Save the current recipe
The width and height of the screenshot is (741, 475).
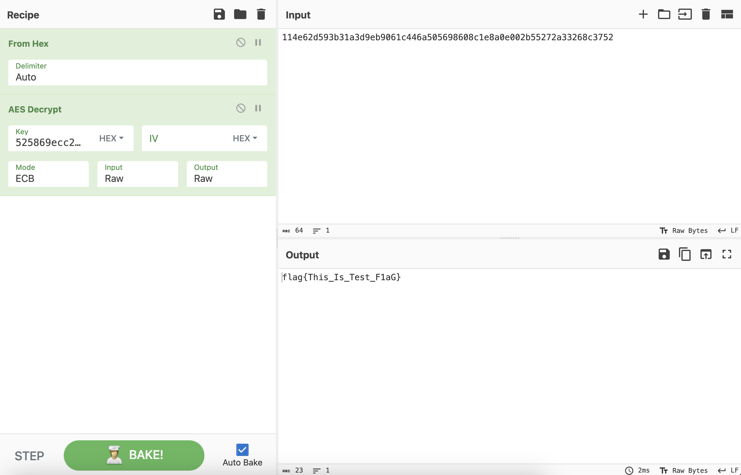click(x=219, y=14)
